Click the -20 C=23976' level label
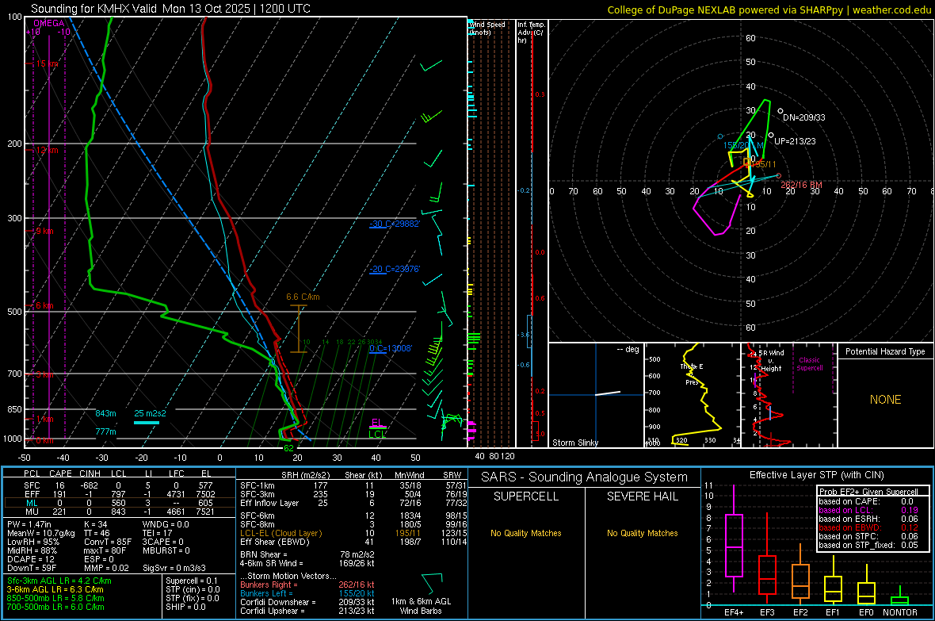The height and width of the screenshot is (621, 935). click(395, 270)
